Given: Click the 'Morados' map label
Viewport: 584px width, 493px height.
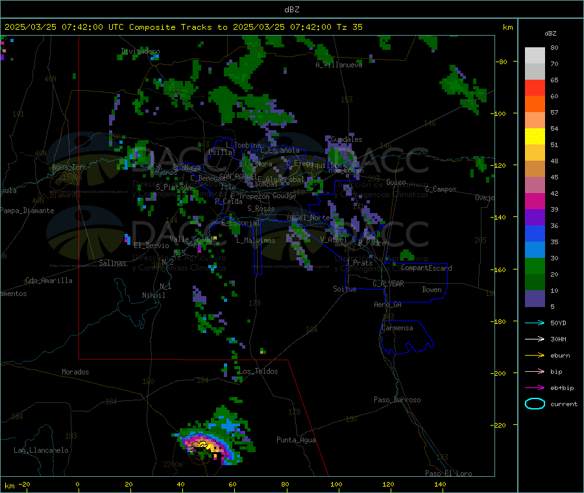Looking at the screenshot, I should click(x=75, y=372).
